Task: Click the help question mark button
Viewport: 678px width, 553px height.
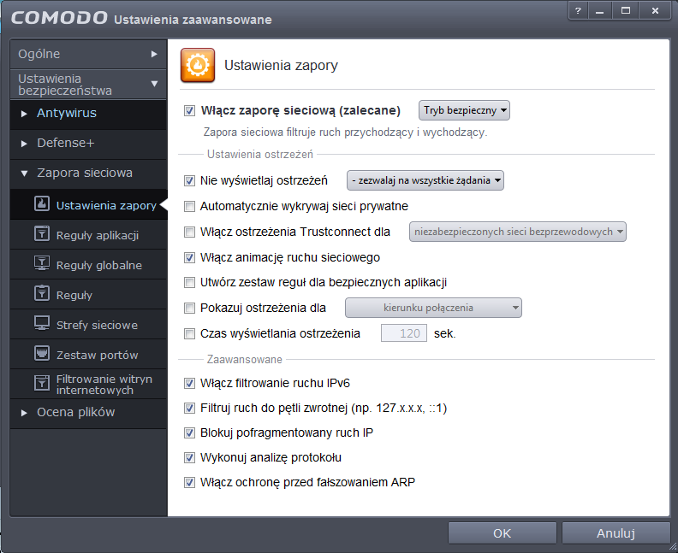Action: tap(578, 11)
